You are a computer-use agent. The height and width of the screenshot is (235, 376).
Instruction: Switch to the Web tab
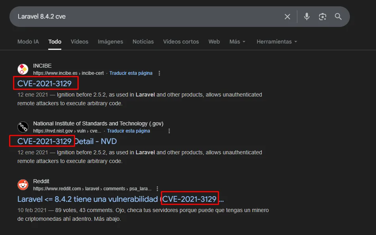214,42
